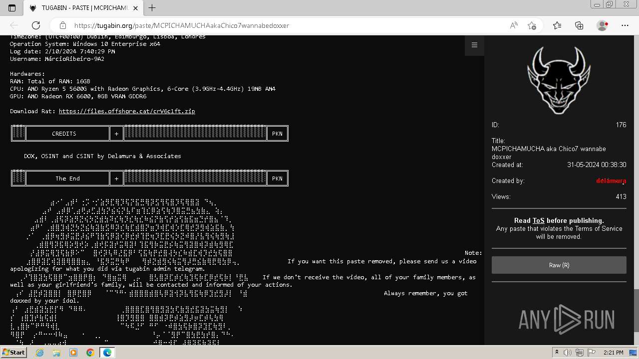Open the ToS link
Image resolution: width=639 pixels, height=359 pixels.
click(539, 220)
